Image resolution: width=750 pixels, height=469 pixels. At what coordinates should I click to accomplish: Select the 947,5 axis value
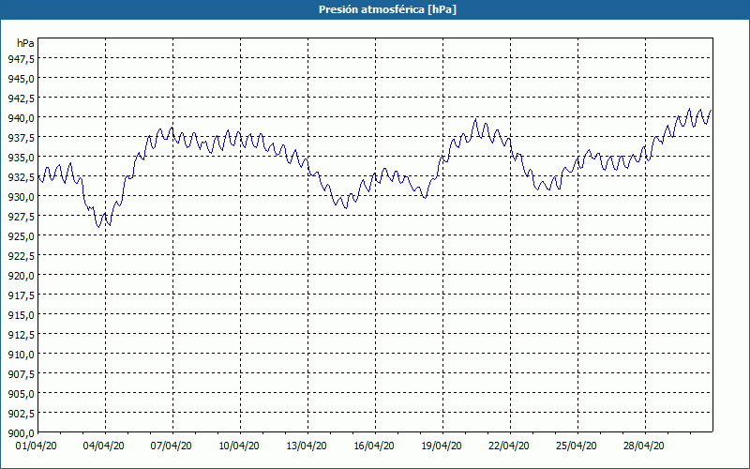(21, 59)
